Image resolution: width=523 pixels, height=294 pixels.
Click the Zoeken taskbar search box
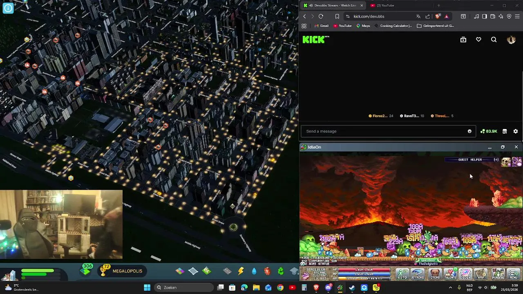[184, 287]
